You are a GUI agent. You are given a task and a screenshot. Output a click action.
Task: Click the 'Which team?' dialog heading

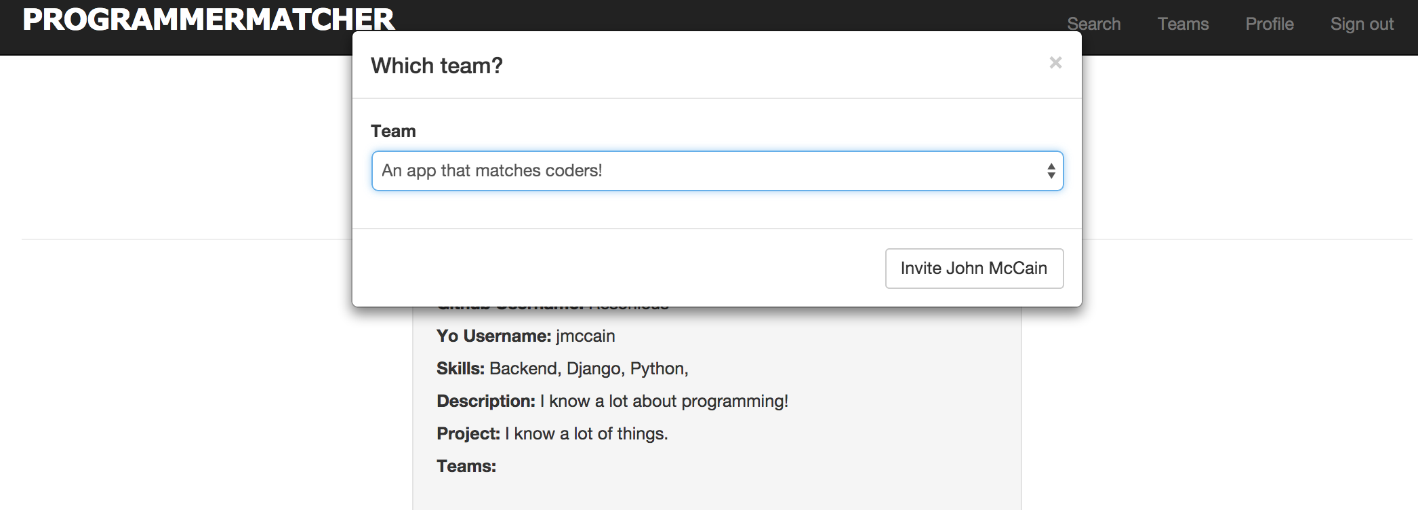click(437, 66)
